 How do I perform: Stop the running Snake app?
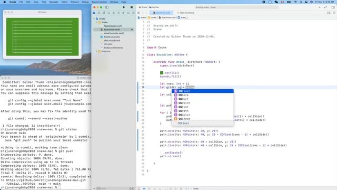click(132, 7)
